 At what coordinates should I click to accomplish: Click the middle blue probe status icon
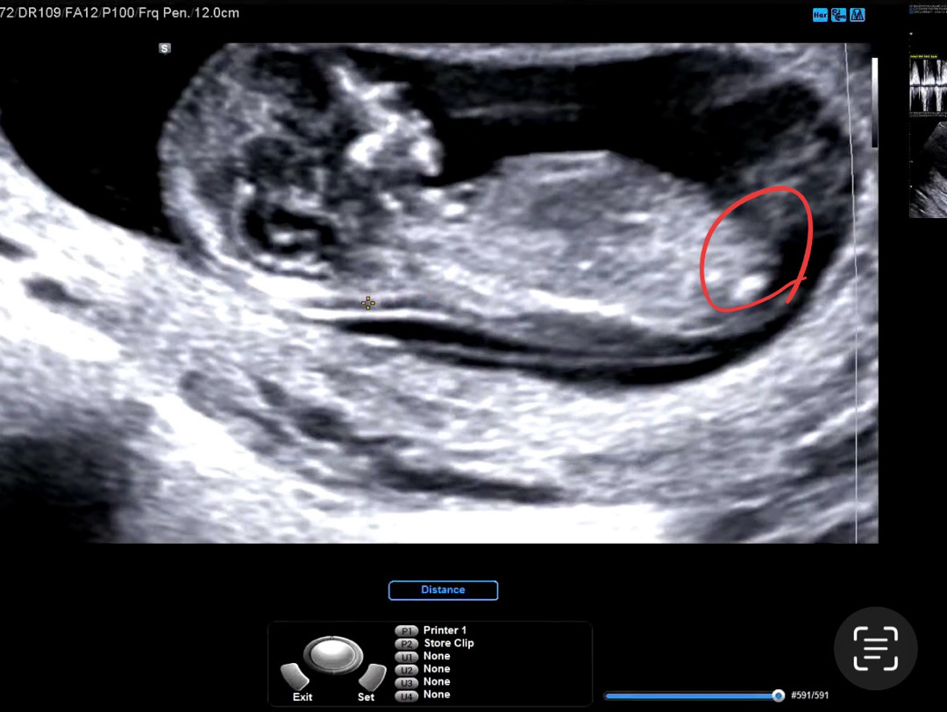(x=838, y=15)
